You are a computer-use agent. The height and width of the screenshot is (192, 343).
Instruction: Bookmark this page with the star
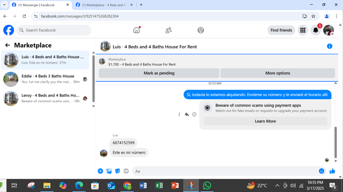pyautogui.click(x=313, y=16)
